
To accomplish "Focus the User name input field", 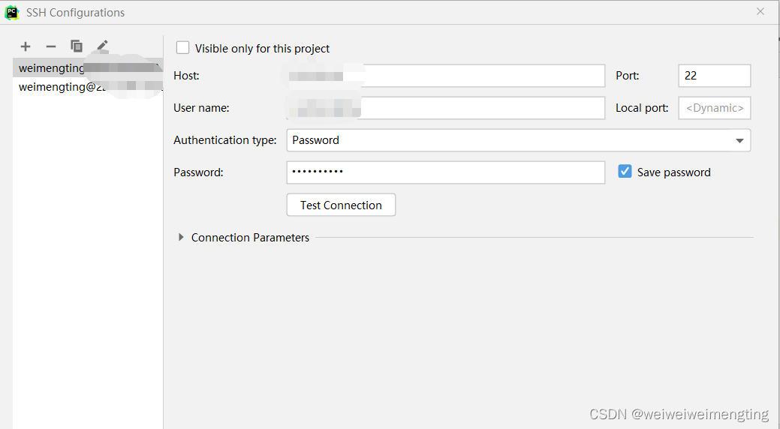I will tap(446, 108).
